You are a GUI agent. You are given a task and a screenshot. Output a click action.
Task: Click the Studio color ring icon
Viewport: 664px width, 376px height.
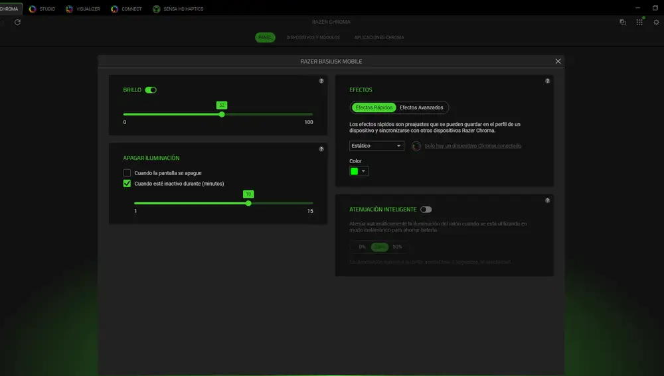pos(33,9)
